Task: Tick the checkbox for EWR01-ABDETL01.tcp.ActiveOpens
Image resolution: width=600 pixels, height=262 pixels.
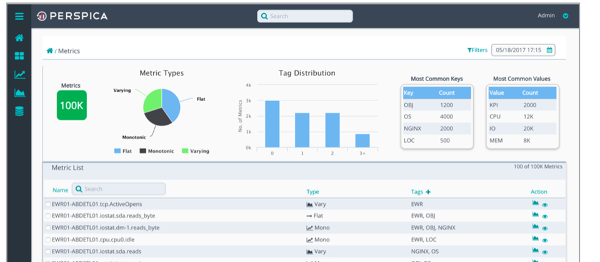Action: tap(48, 204)
